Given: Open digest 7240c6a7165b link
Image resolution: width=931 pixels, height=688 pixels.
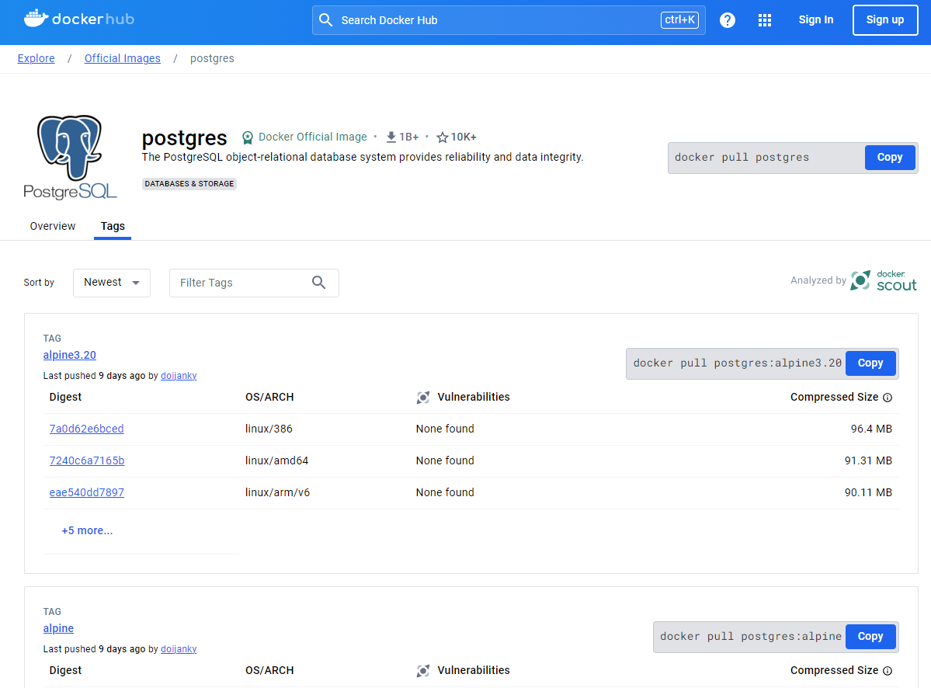Looking at the screenshot, I should click(87, 460).
